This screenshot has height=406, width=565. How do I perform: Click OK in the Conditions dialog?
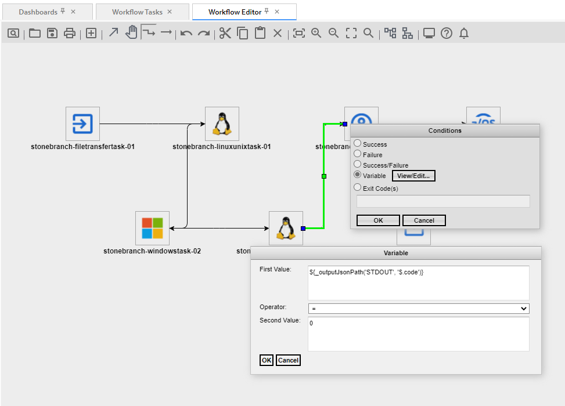point(378,220)
